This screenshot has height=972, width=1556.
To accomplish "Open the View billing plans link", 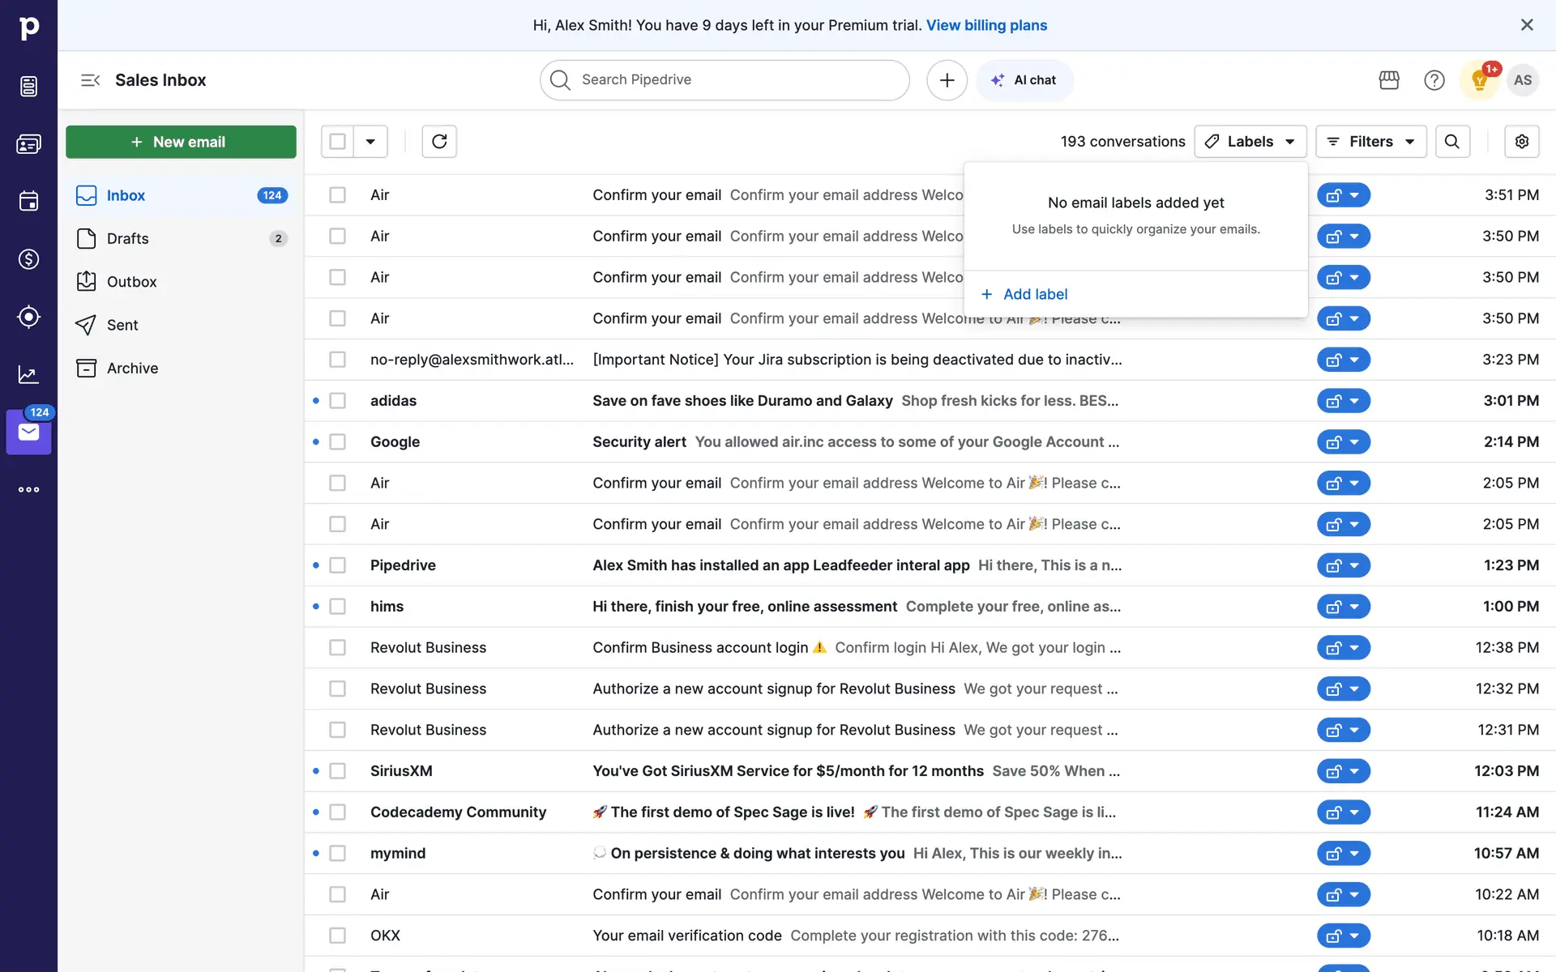I will [x=986, y=25].
